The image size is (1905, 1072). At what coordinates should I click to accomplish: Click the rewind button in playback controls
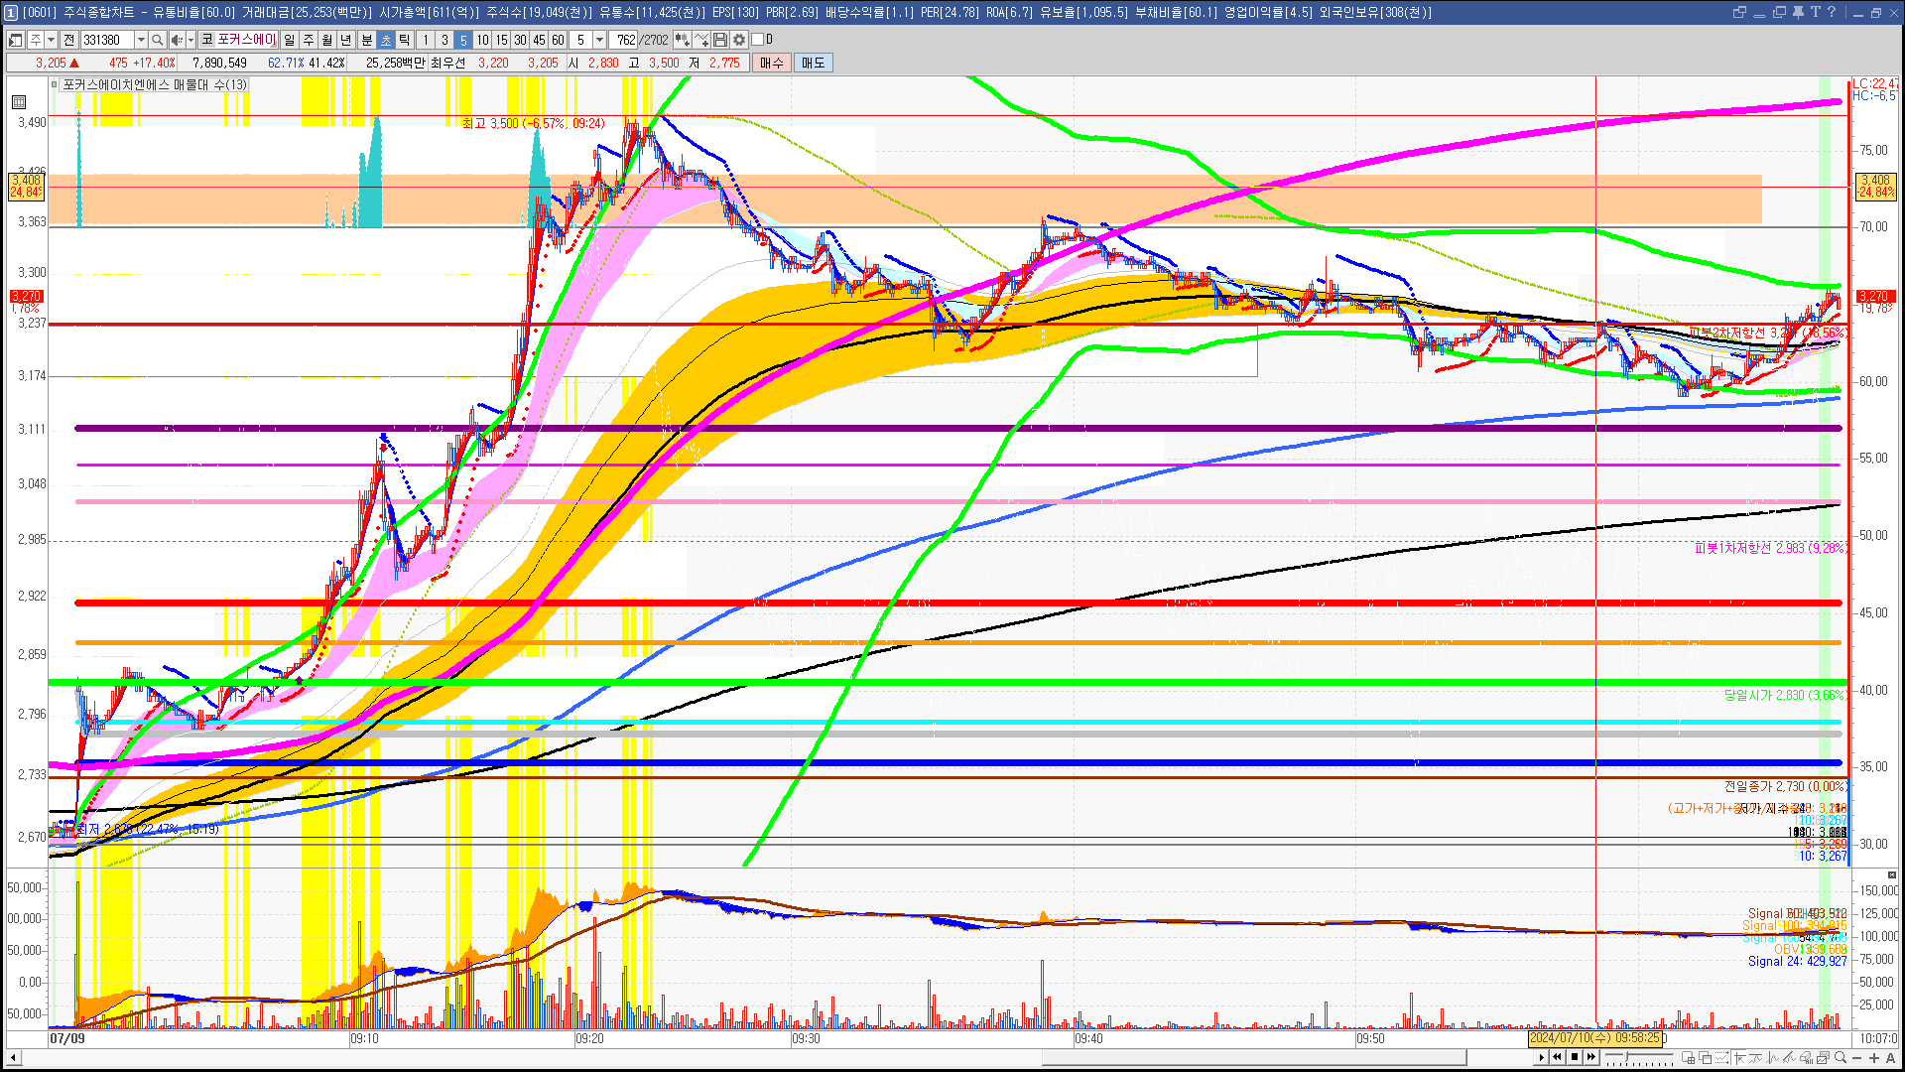coord(1557,1057)
